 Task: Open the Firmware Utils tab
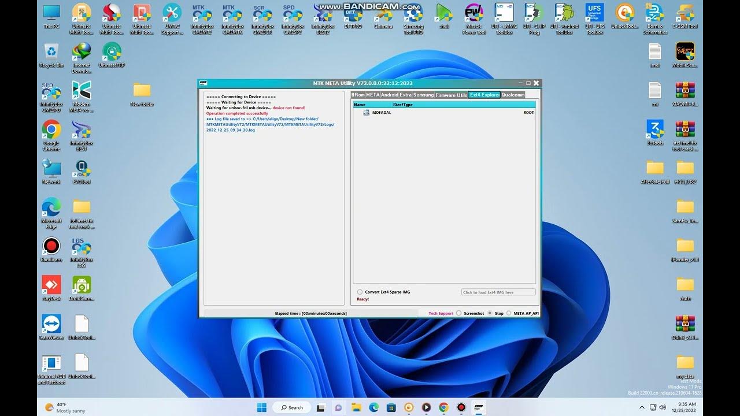point(451,95)
